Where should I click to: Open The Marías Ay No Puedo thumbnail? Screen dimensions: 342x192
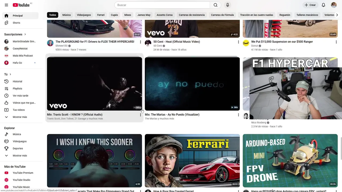pos(192,84)
